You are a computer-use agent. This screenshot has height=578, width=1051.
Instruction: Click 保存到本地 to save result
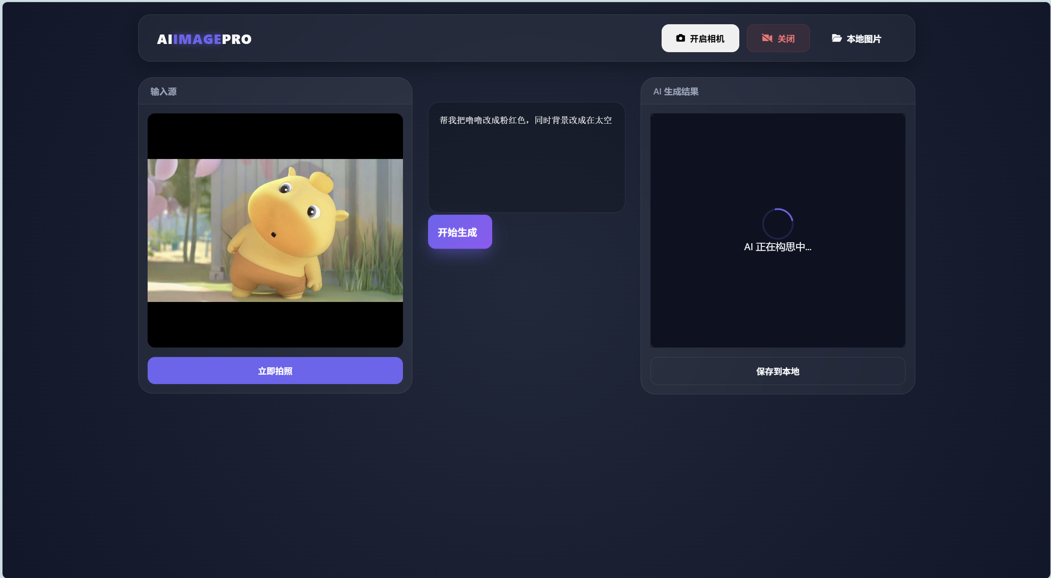pyautogui.click(x=778, y=371)
